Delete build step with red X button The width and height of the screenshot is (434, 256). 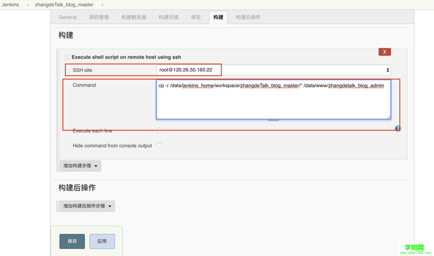click(x=385, y=52)
